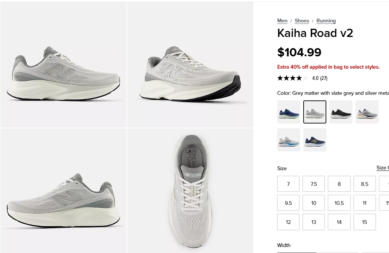Open the angled front shoe image
389x253 pixels.
(x=190, y=65)
